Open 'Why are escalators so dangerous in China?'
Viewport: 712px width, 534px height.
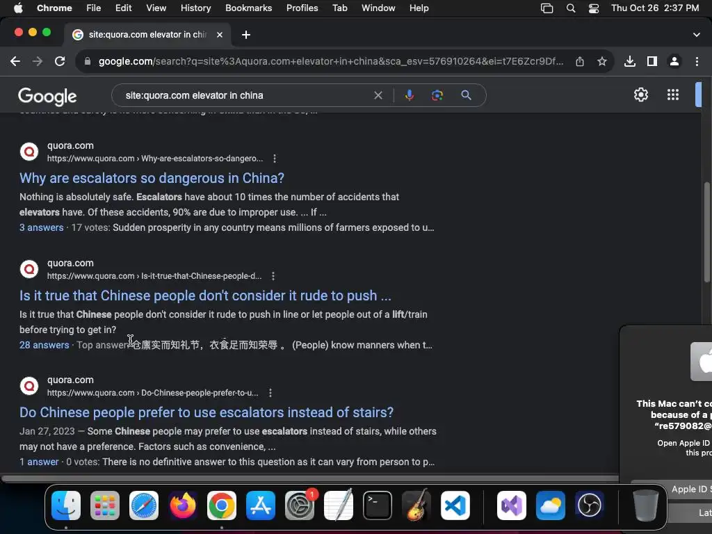152,178
